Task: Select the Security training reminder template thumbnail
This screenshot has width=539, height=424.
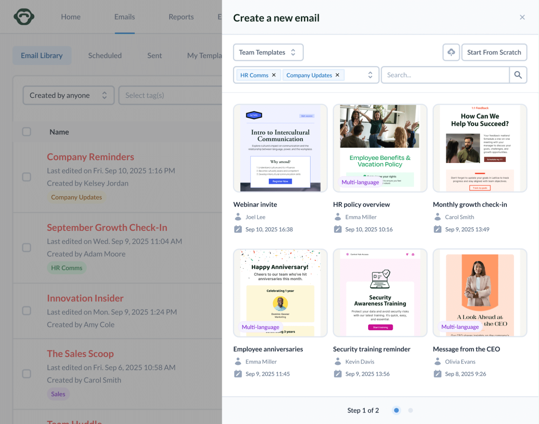Action: pyautogui.click(x=380, y=293)
